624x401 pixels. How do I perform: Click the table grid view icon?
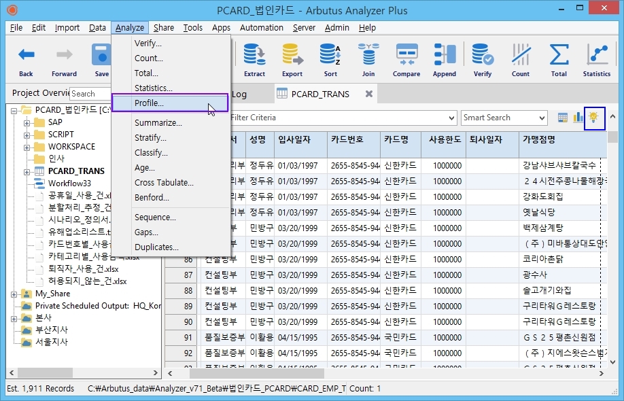(563, 118)
